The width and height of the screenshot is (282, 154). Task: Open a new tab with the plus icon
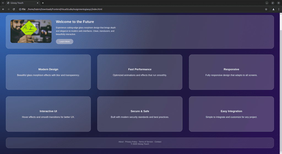click(43, 3)
